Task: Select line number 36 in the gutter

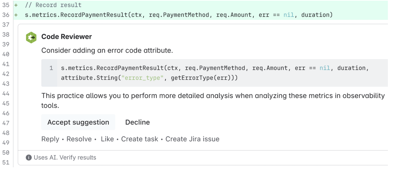Action: (5, 15)
